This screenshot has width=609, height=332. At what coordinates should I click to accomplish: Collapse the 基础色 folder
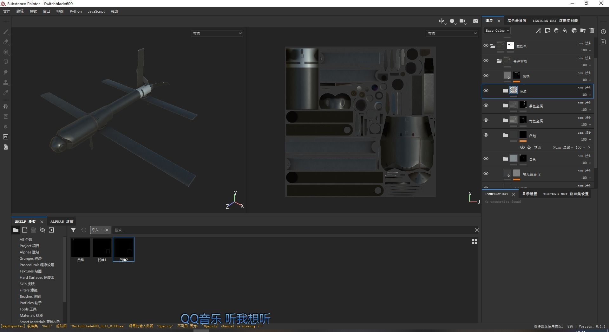point(493,46)
